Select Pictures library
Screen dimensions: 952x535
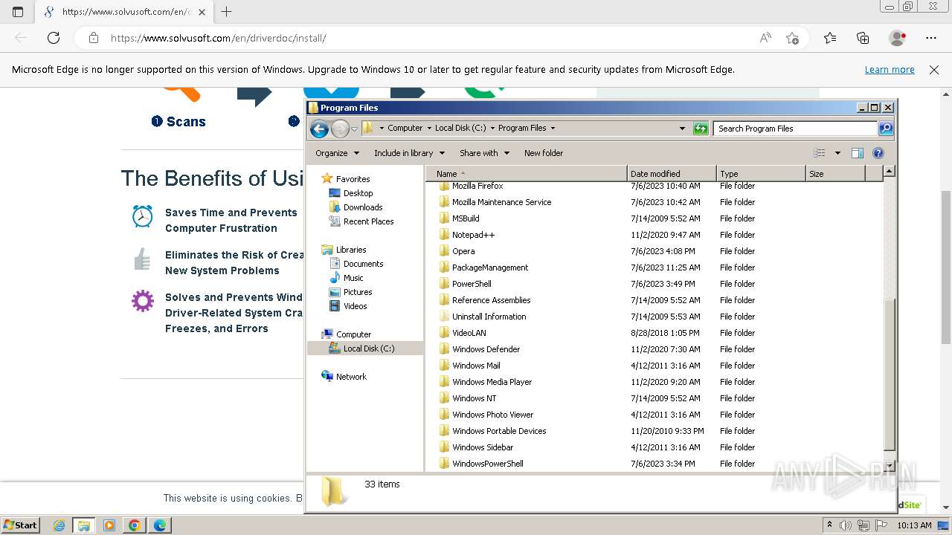(358, 292)
